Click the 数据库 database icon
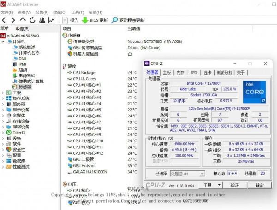Viewport: 277px width, 210px height. click(9, 161)
